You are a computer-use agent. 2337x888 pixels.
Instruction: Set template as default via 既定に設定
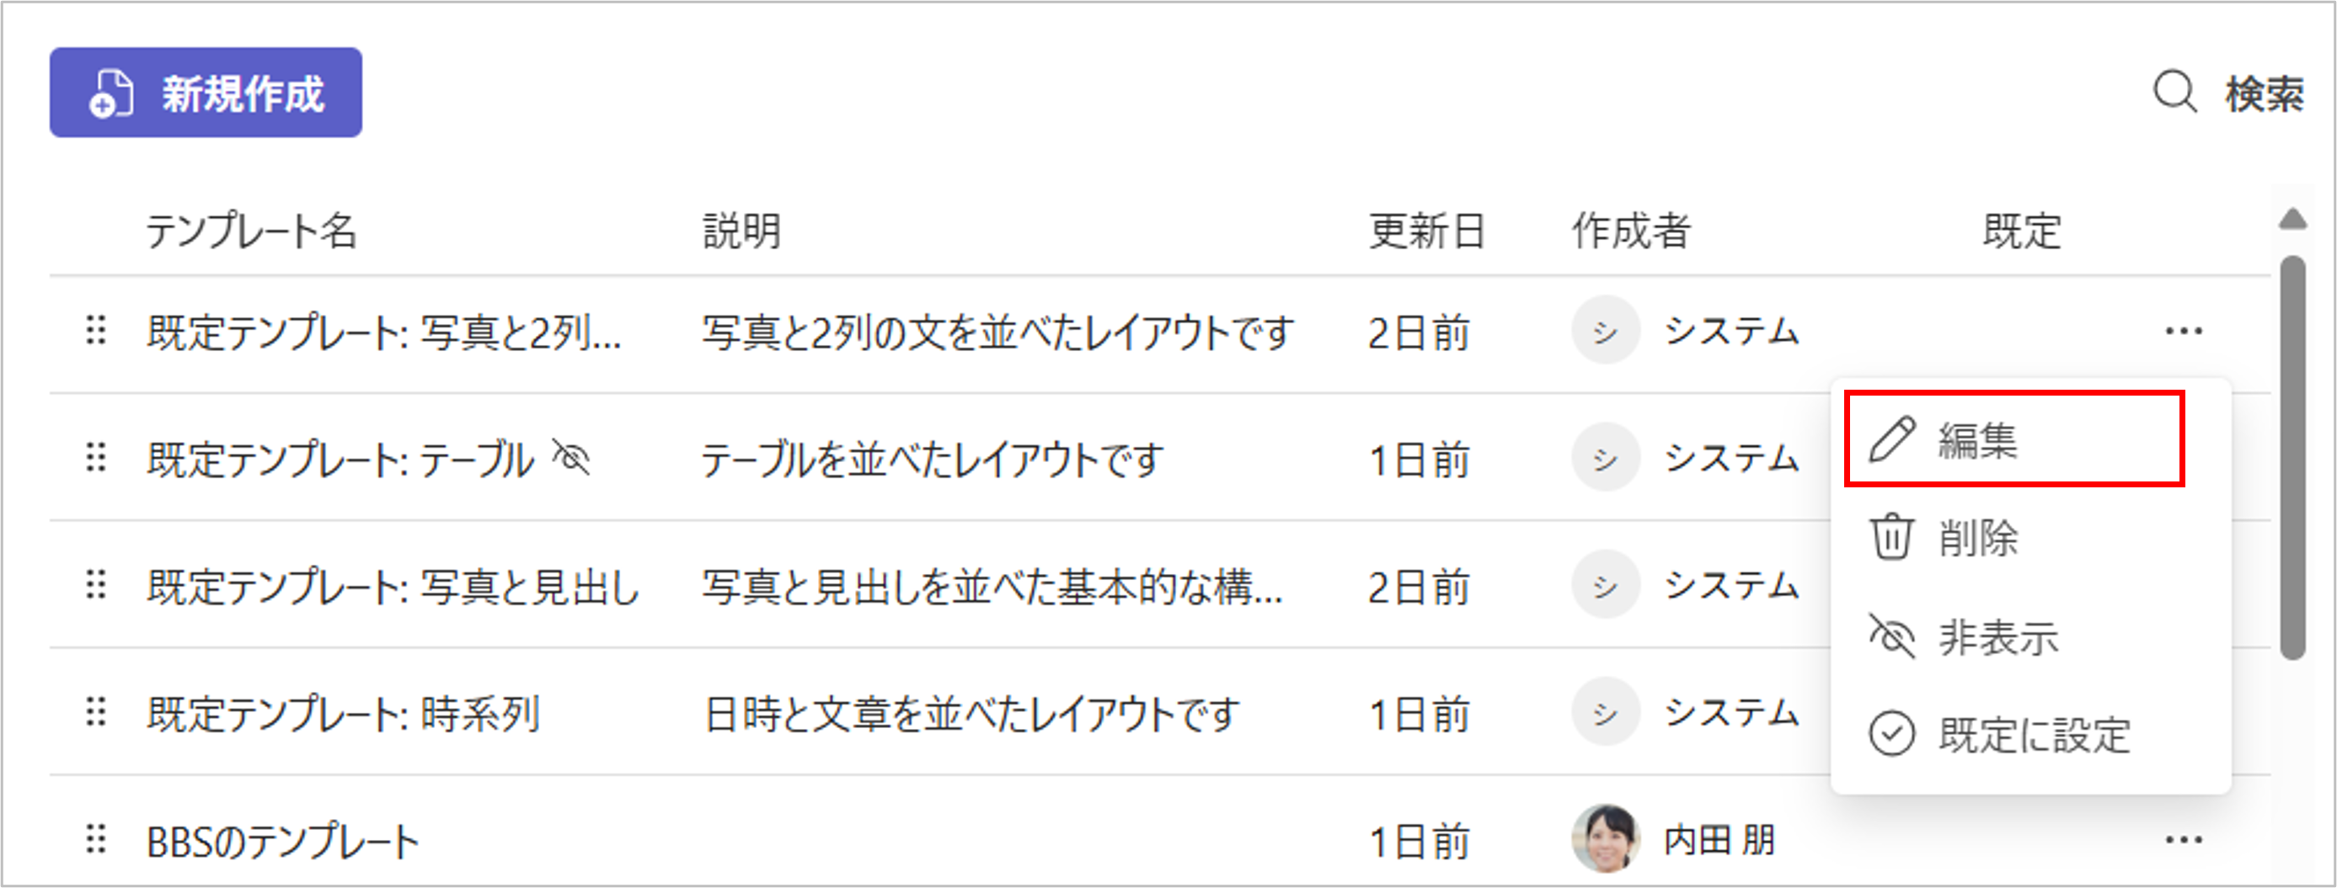(2033, 734)
